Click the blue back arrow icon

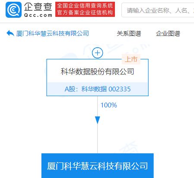point(10,33)
